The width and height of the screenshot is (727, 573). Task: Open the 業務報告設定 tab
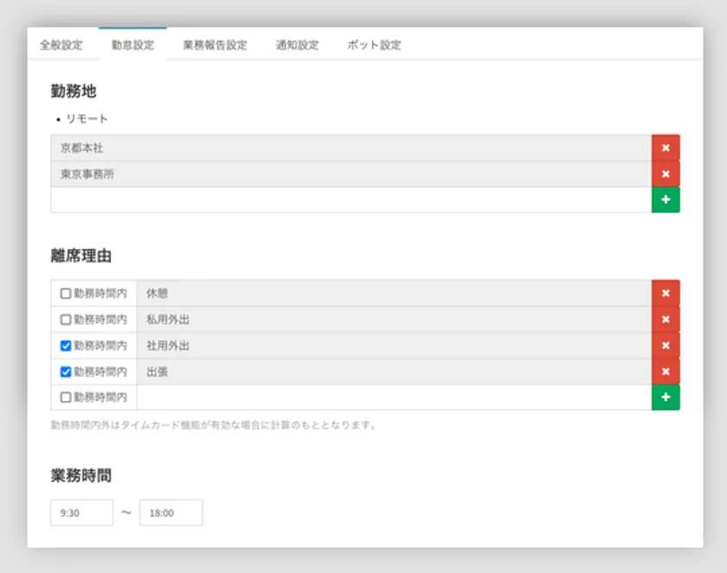(x=215, y=45)
